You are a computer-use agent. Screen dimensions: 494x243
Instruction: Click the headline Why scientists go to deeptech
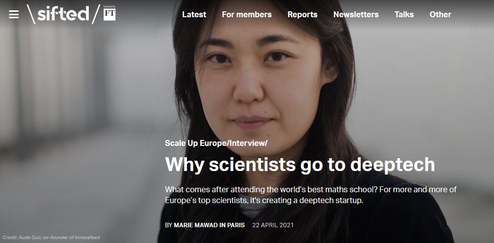click(300, 165)
